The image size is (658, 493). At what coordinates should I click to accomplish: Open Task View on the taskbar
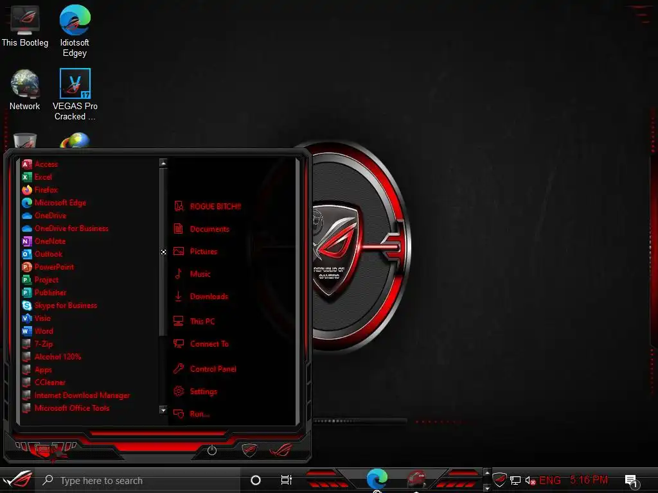coord(286,480)
